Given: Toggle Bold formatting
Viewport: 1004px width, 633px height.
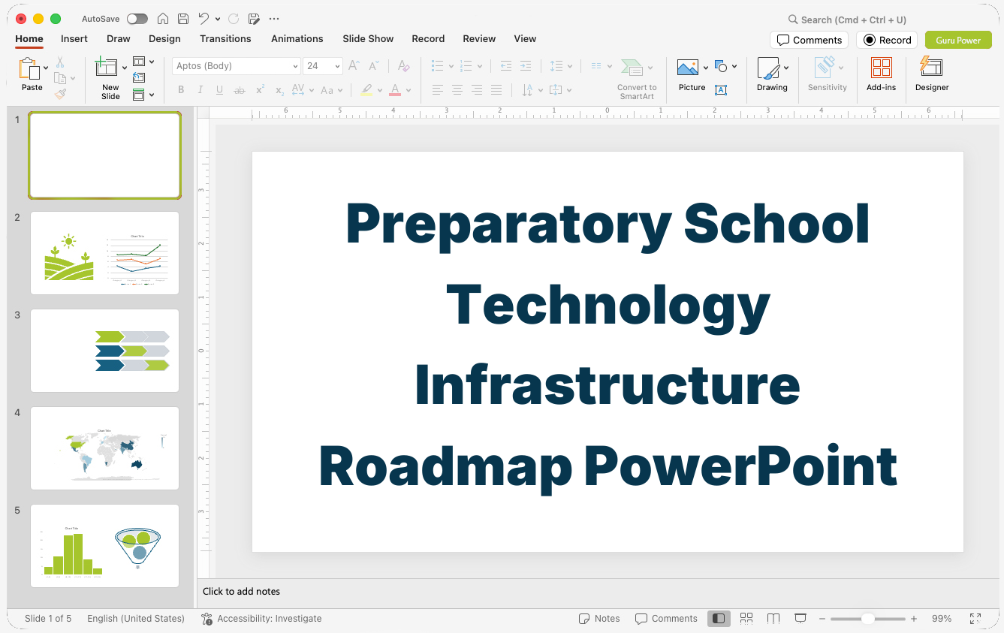Looking at the screenshot, I should [x=181, y=90].
